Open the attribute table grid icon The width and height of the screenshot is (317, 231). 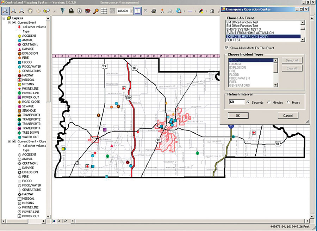point(104,11)
